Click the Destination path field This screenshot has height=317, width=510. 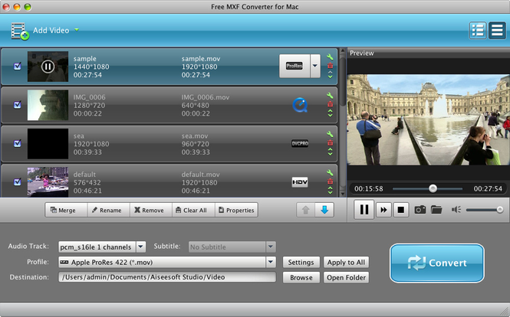166,277
